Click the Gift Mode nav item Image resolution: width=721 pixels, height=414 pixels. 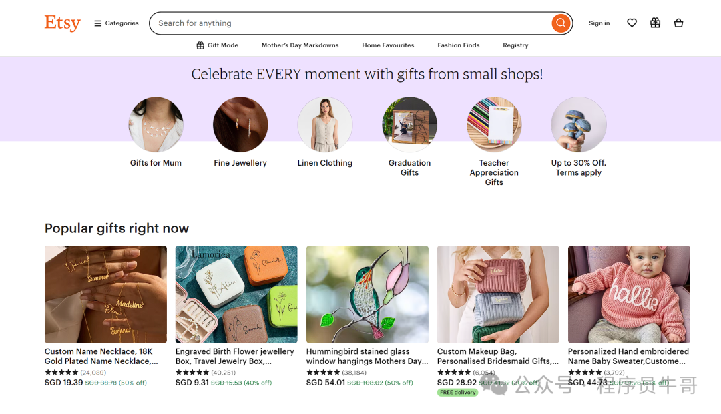(217, 45)
